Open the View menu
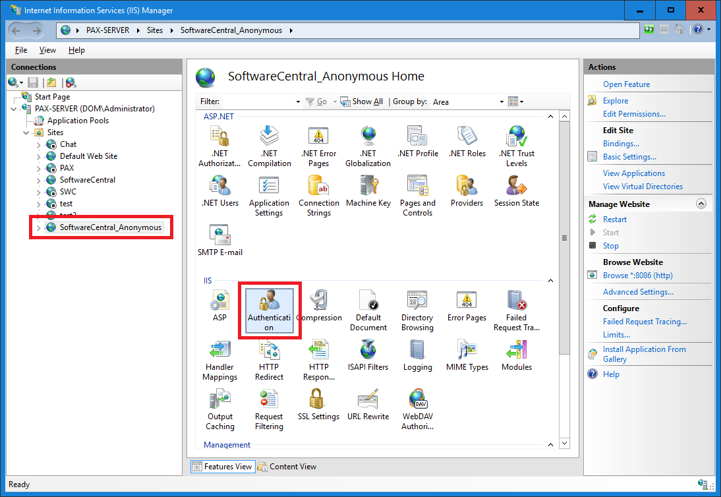Screen dimensions: 721x497 point(47,50)
